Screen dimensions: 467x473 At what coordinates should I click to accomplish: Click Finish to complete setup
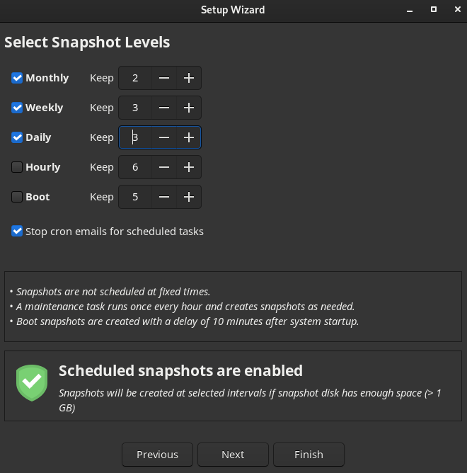tap(309, 455)
